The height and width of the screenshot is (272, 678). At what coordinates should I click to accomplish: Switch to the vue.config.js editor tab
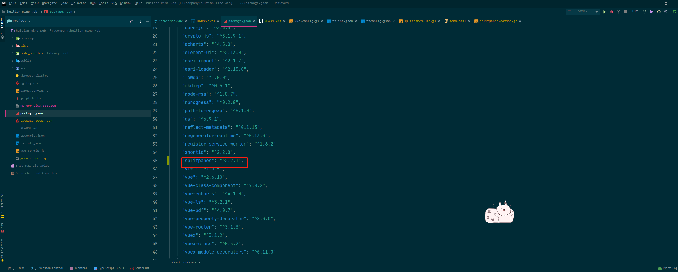[306, 21]
